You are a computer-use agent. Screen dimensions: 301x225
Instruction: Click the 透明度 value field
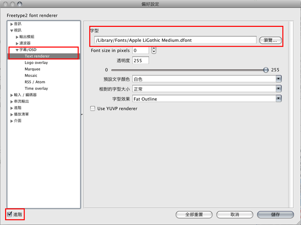pyautogui.click(x=141, y=61)
